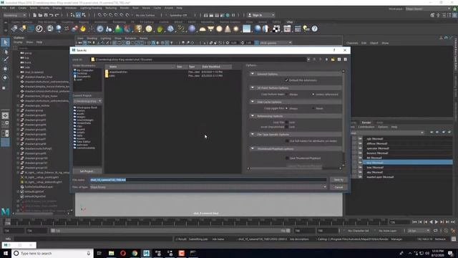Click the checkerboard texture icon on the shelf

[x=276, y=29]
